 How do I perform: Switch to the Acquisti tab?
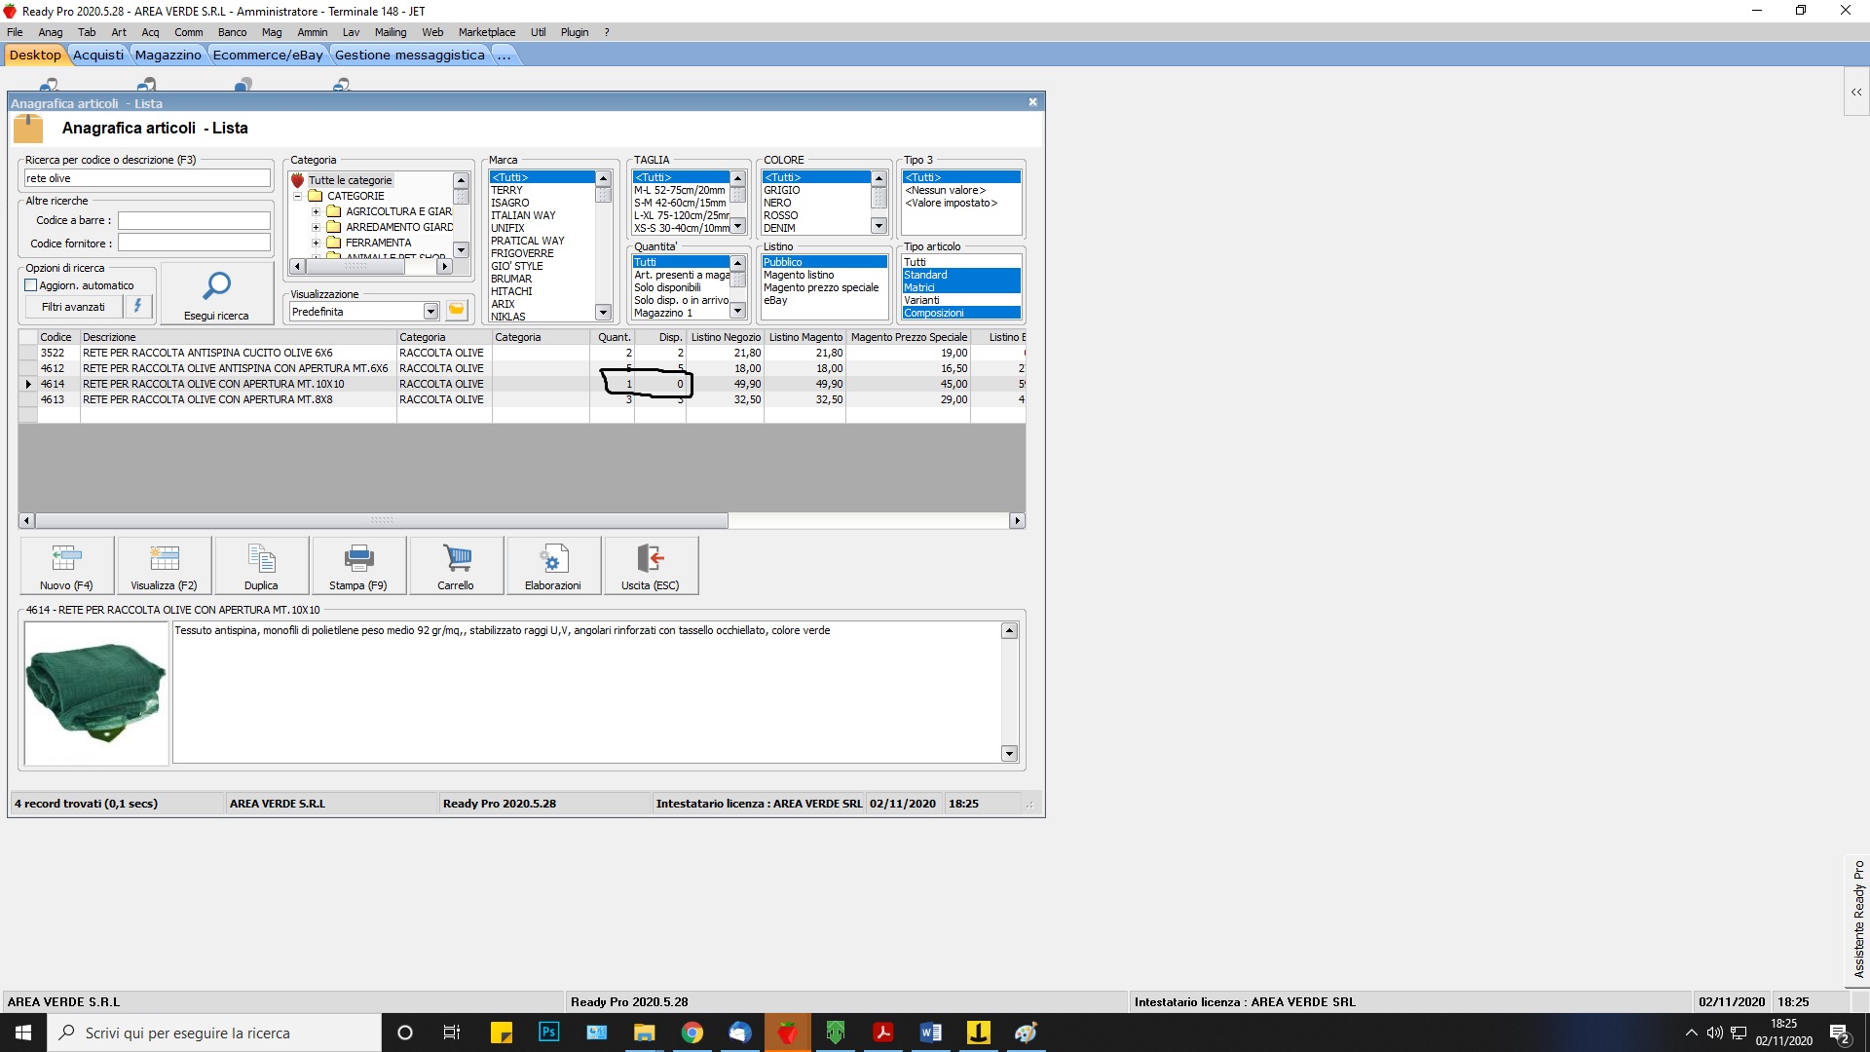98,55
